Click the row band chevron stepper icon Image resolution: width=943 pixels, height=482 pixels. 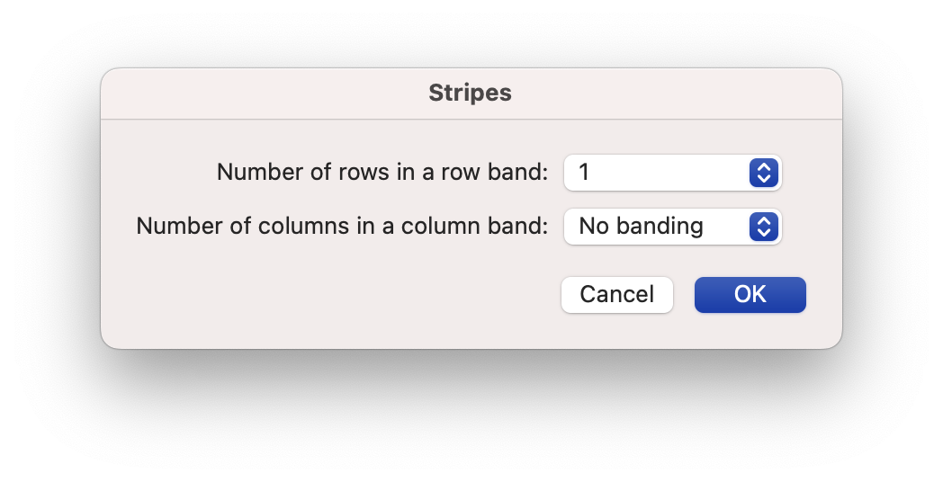pyautogui.click(x=764, y=173)
